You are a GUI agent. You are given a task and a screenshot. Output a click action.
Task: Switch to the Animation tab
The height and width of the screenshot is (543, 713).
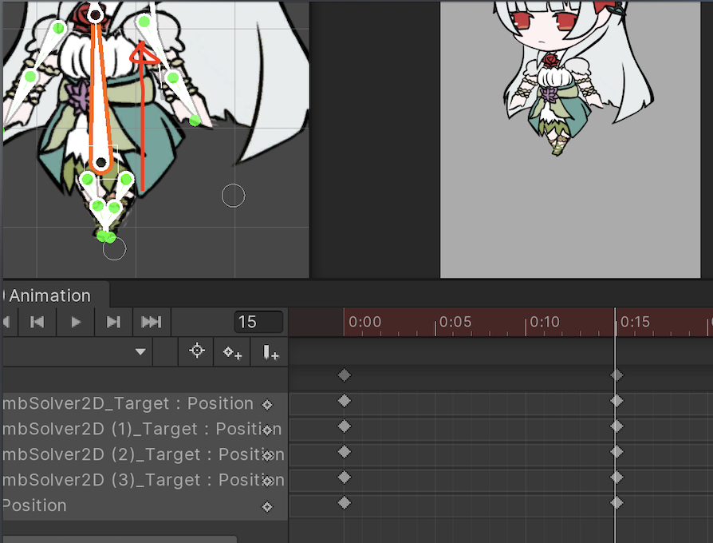[x=50, y=295]
